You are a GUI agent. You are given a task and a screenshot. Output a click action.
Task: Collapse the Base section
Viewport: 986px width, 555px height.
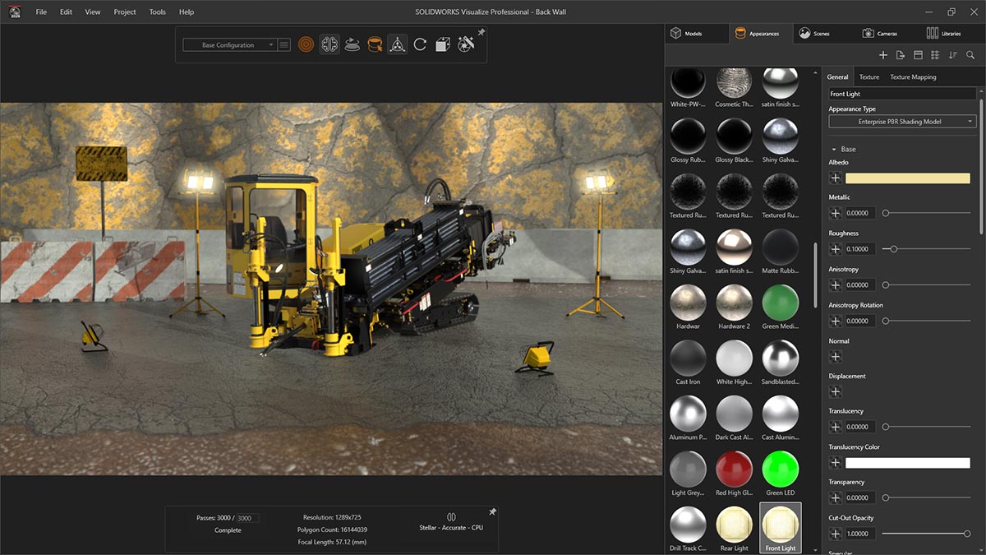[x=835, y=150]
